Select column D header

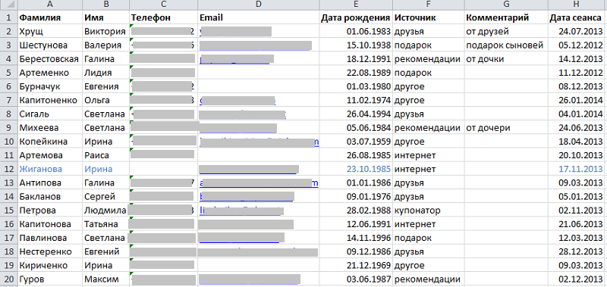coord(259,5)
